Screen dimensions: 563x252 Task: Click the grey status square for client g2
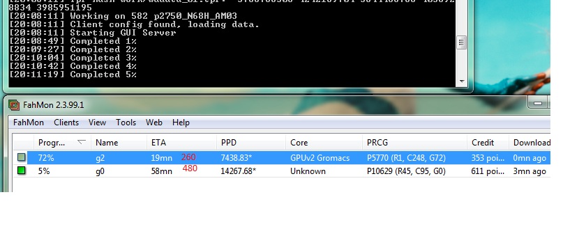[x=22, y=157]
